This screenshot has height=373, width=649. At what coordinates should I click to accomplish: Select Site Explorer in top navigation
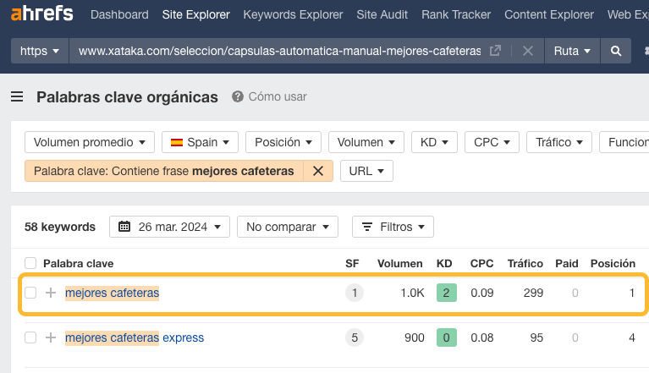pyautogui.click(x=195, y=14)
